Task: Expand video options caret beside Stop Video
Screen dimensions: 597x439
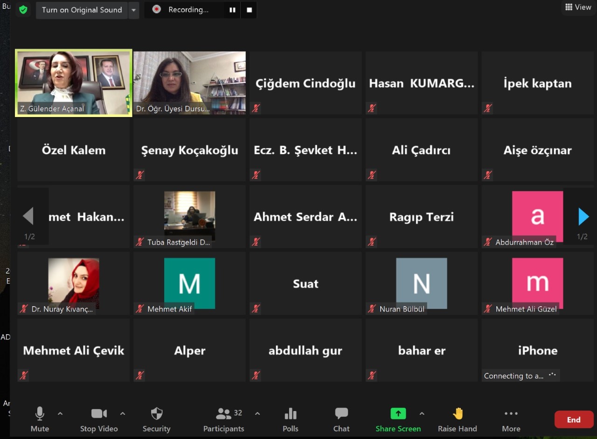Action: (123, 413)
